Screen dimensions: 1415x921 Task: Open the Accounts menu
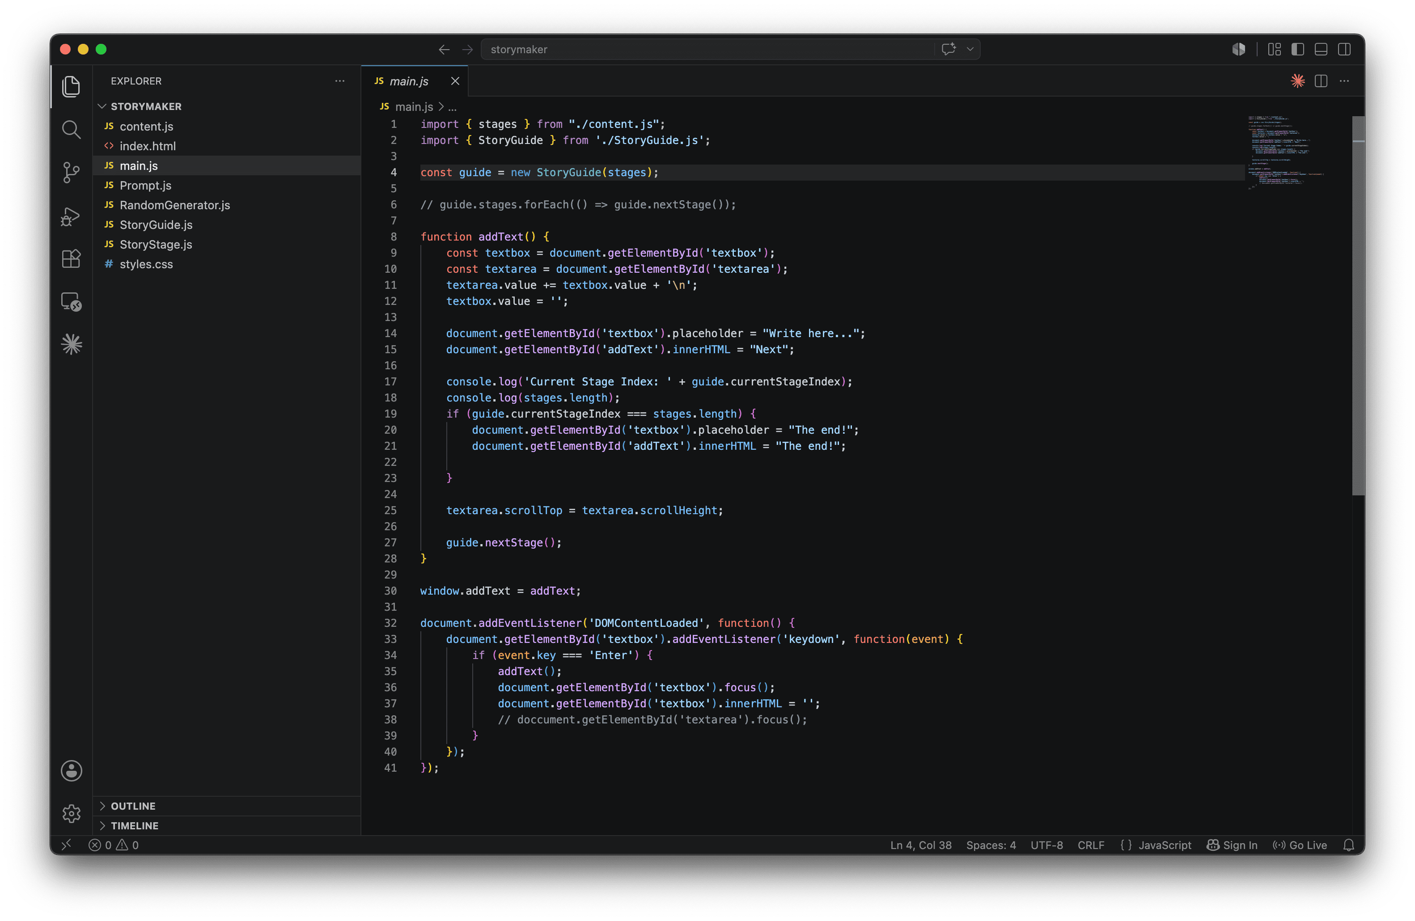pyautogui.click(x=72, y=771)
